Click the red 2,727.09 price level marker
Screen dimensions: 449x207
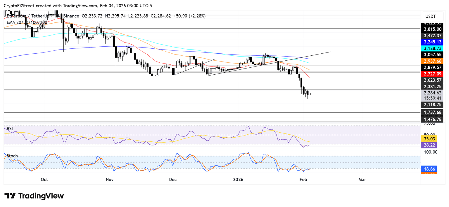point(432,74)
